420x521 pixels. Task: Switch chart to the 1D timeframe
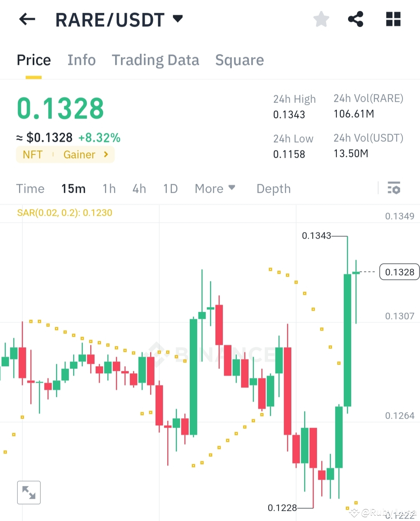170,189
